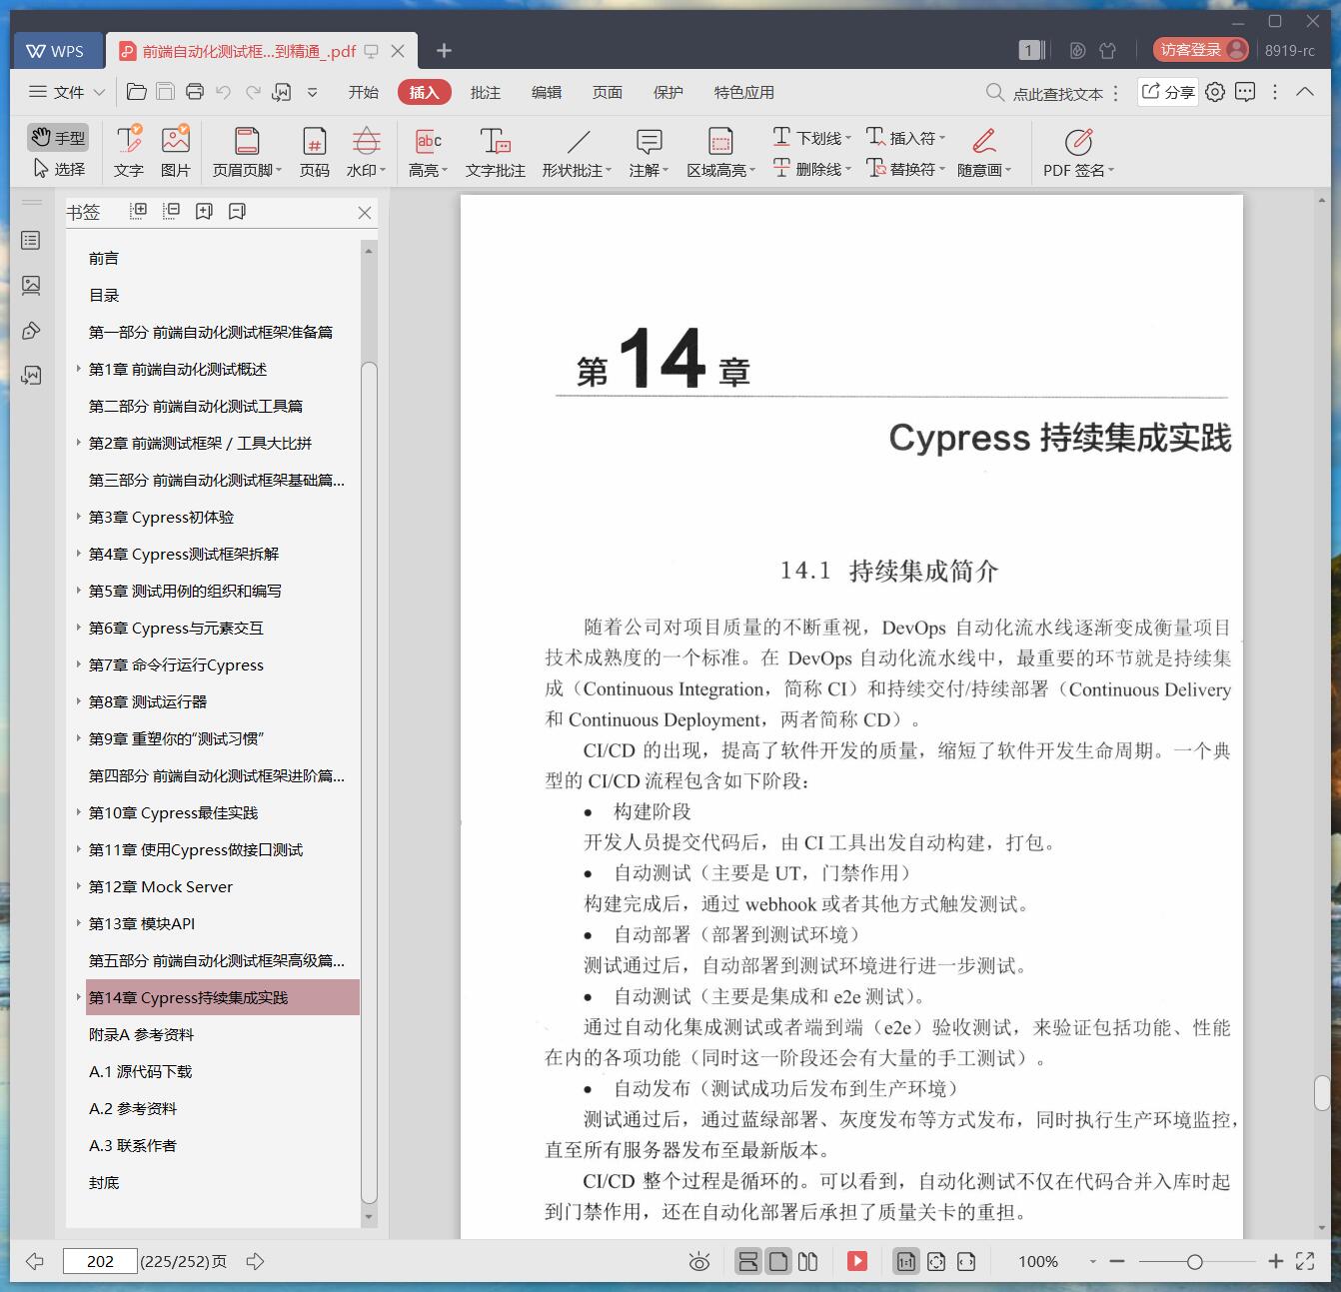Open bookmark A.1 源代码下载
This screenshot has width=1341, height=1292.
click(140, 1071)
